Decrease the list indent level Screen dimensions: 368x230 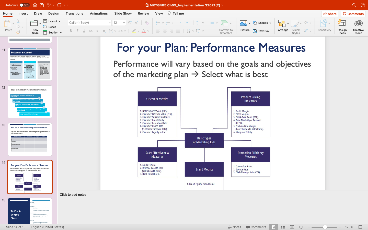(181, 23)
